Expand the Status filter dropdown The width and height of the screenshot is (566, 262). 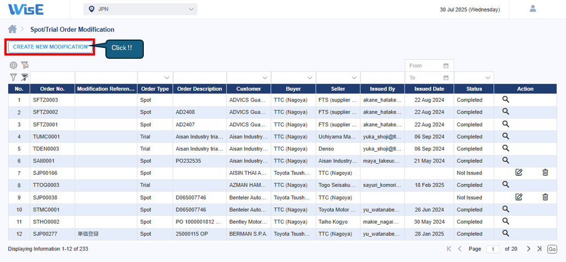click(487, 78)
